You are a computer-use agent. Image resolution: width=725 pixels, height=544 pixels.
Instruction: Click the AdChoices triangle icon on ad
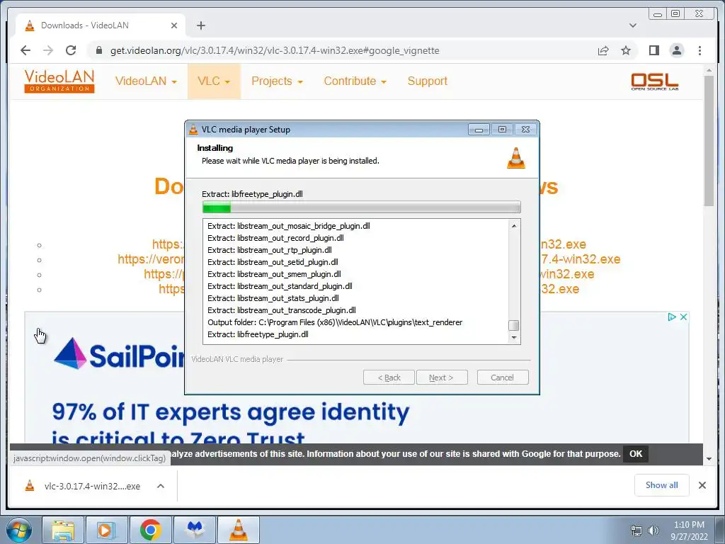[671, 317]
